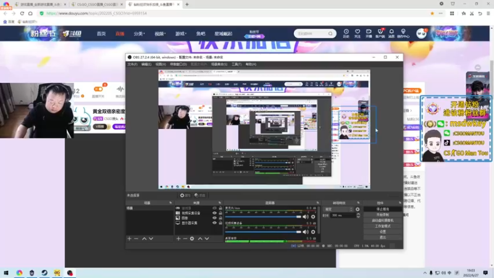The image size is (494, 278).
Task: Toggle the lock on the first greyed-out source
Action: (x=220, y=208)
